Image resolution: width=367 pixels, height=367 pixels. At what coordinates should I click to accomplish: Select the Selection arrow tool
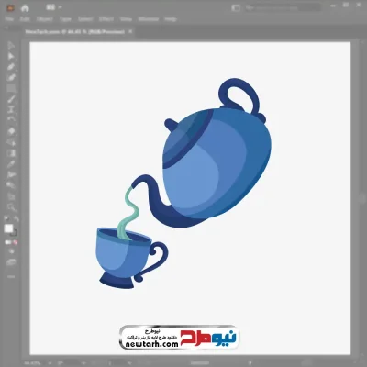(x=11, y=45)
